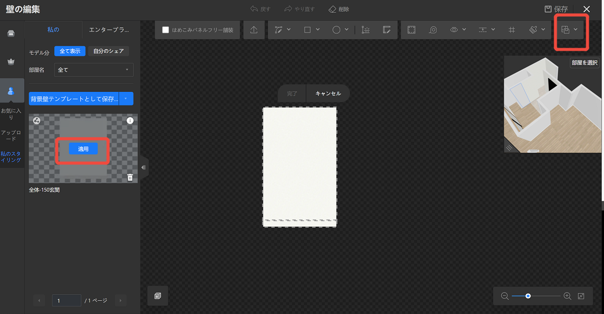Viewport: 604px width, 314px height.
Task: Open 私のスタイリング in sidebar
Action: tap(11, 157)
